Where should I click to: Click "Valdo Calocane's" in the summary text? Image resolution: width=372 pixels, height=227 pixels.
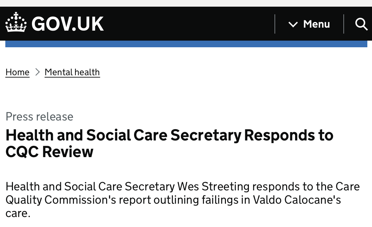pyautogui.click(x=297, y=200)
